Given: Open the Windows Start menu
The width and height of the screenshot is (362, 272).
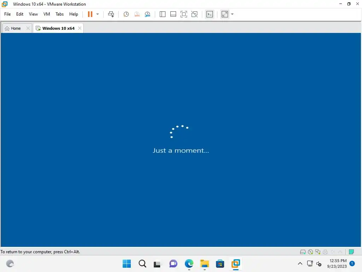Looking at the screenshot, I should 127,263.
